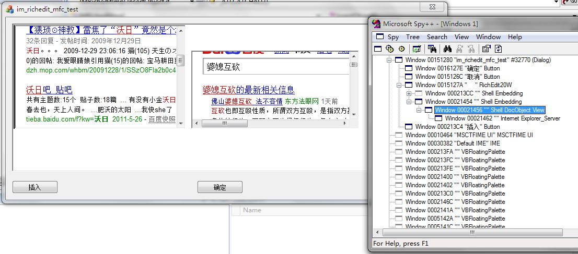Collapse the Shell DocObject View node
Image resolution: width=578 pixels, height=254 pixels.
(x=419, y=110)
